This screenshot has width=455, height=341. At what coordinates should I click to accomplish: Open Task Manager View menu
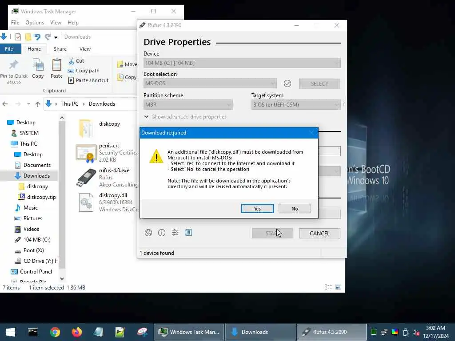[56, 22]
